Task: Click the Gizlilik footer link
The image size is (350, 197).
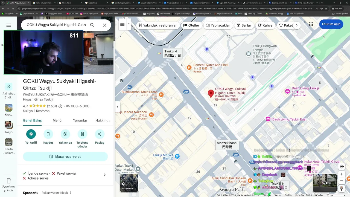Action: pyautogui.click(x=288, y=195)
